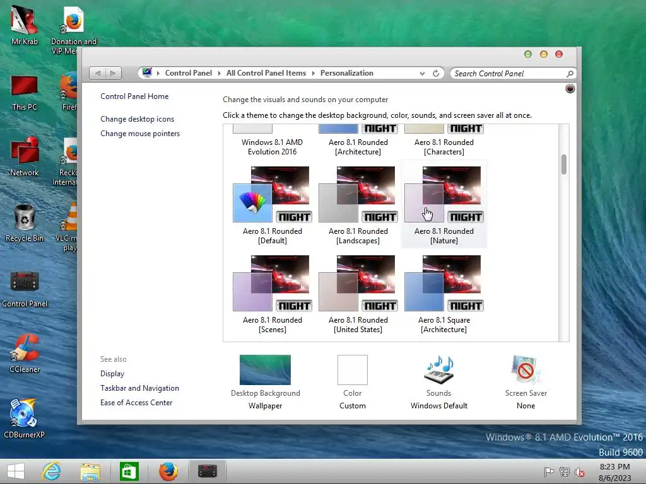
Task: Select Control Panel breadcrumb
Action: point(188,73)
